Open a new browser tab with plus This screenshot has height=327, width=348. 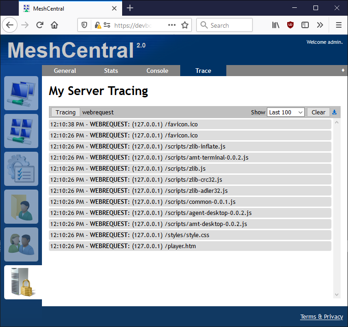130,8
